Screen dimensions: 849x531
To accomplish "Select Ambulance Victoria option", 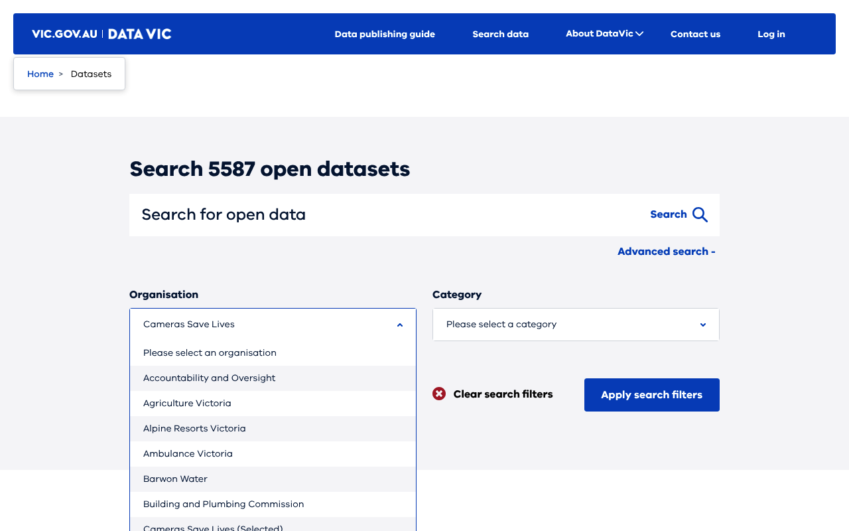I will (273, 454).
